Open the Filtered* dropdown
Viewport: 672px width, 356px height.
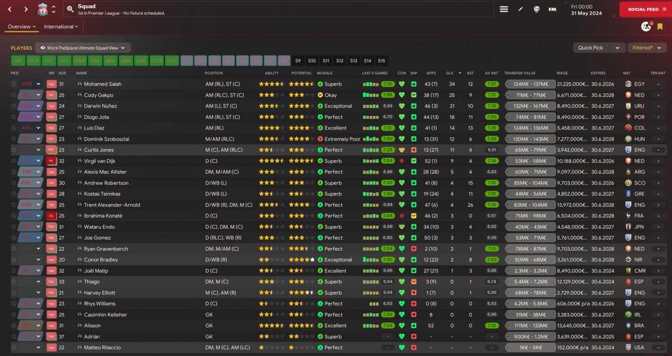click(647, 48)
